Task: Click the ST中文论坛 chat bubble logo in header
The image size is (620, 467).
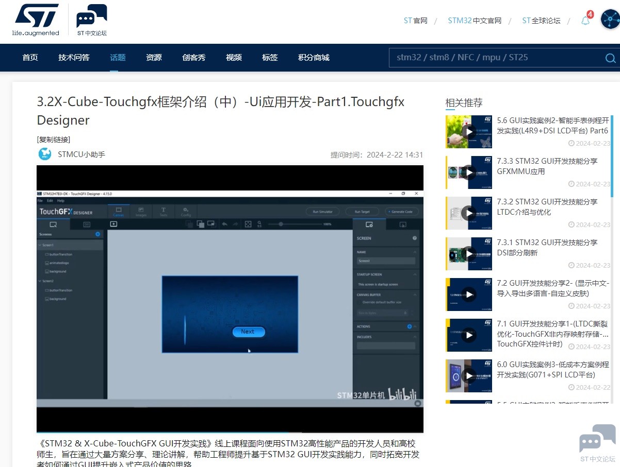Action: pyautogui.click(x=92, y=20)
